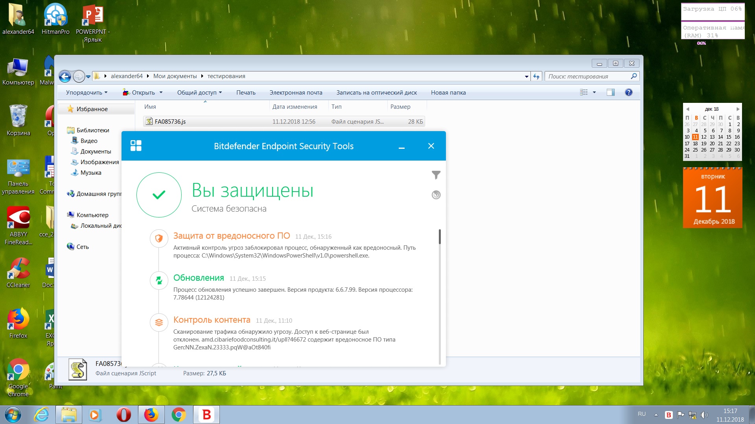The image size is (755, 424).
Task: Click Новая папка in the toolbar
Action: (448, 93)
